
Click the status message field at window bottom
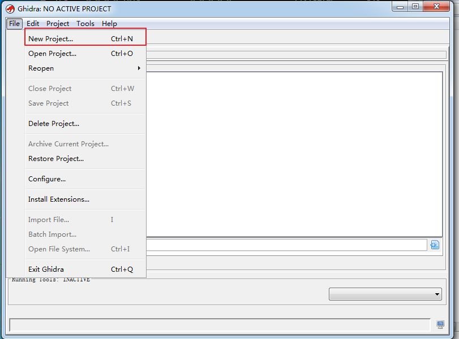click(220, 325)
